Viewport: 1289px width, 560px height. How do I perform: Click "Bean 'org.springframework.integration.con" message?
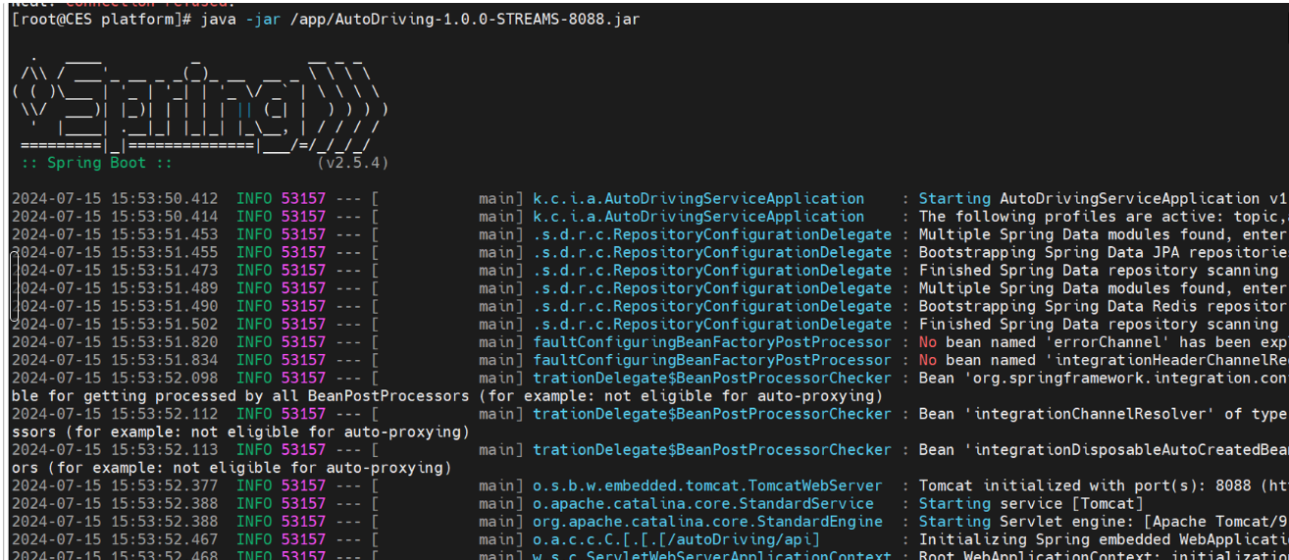[x=1103, y=378]
